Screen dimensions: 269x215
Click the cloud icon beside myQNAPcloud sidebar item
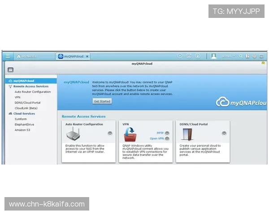tap(10, 81)
